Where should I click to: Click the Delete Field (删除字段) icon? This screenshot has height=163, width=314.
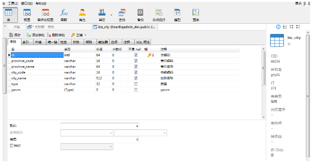[49, 35]
